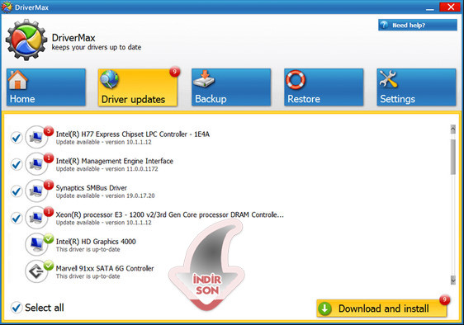
Task: Click the scrollbar down arrow
Action: 452,280
